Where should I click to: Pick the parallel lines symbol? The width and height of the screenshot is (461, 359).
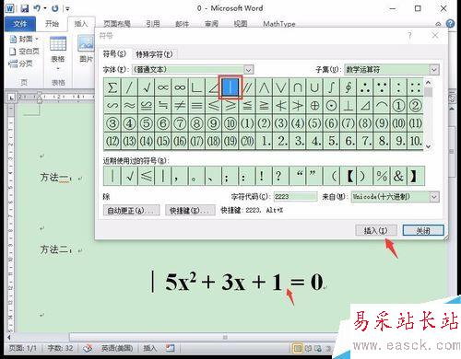pyautogui.click(x=247, y=87)
